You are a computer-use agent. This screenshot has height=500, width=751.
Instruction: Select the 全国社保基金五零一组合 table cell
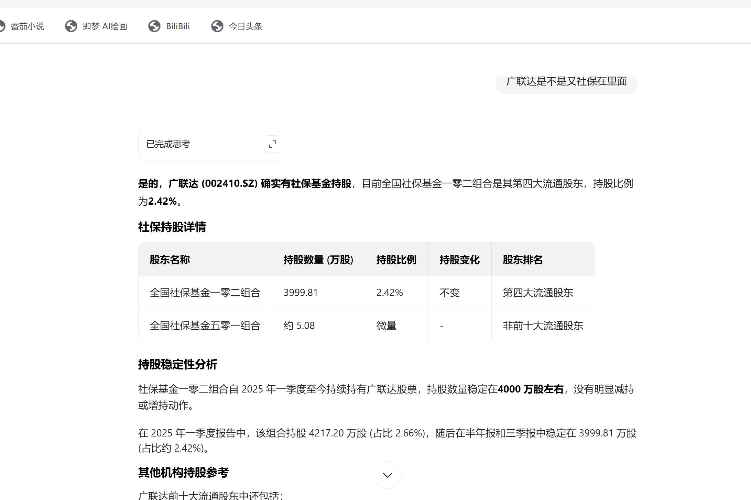[x=205, y=326]
